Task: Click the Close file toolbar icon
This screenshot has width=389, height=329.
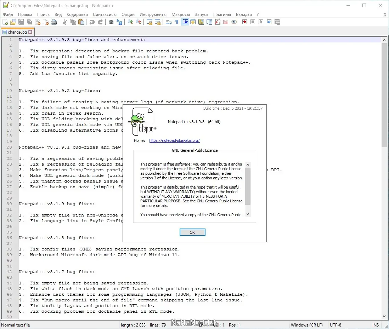Action: [38, 22]
